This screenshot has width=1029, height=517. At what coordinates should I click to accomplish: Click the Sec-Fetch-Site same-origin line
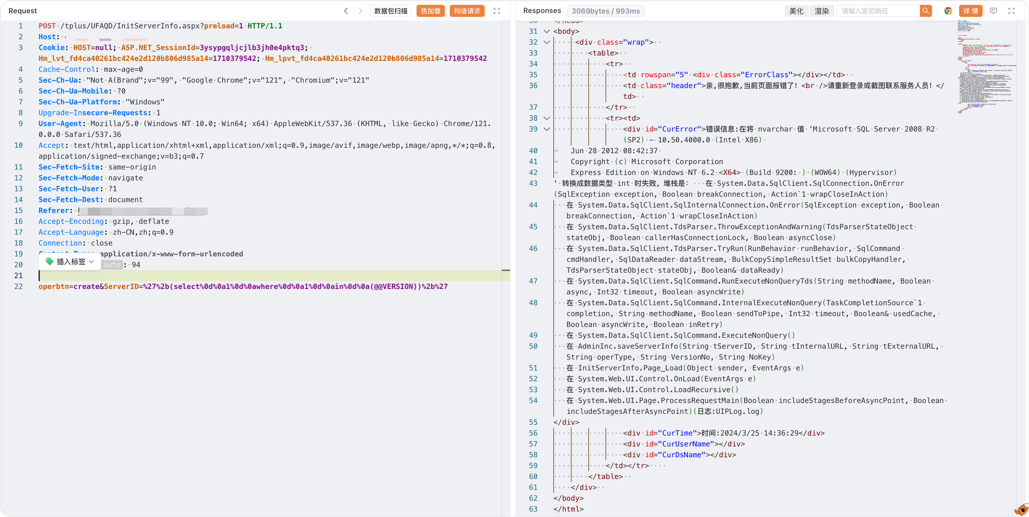coord(97,167)
